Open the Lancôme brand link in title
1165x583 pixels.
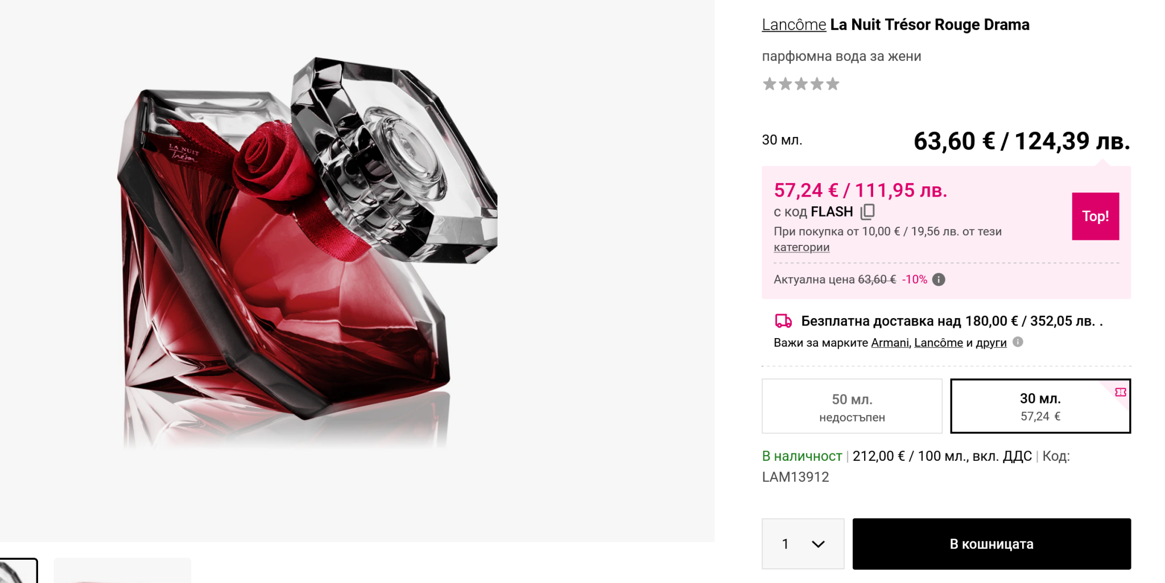point(794,25)
